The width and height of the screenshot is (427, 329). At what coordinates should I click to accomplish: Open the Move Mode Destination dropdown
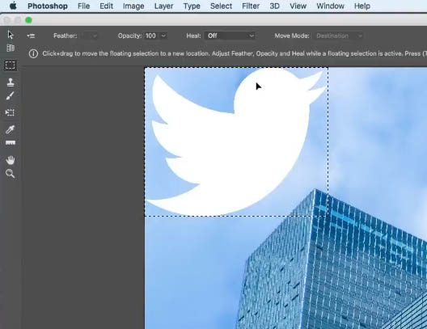pyautogui.click(x=339, y=36)
